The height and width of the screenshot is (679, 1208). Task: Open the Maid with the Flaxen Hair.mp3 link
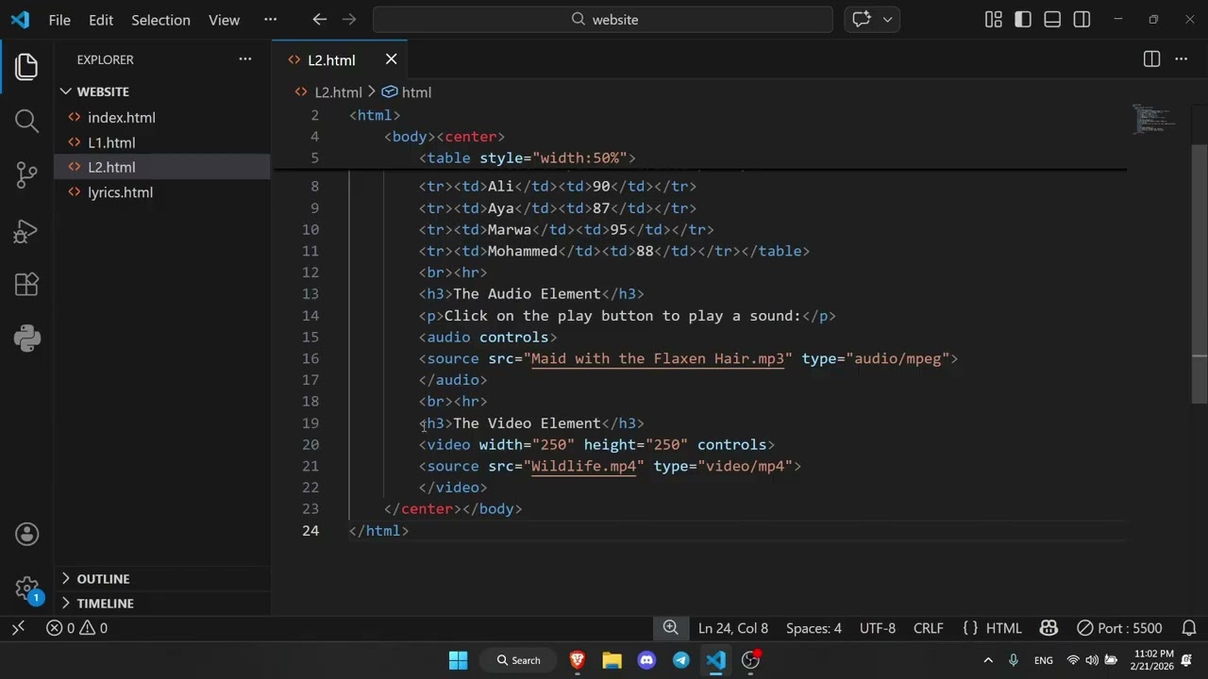pos(658,358)
